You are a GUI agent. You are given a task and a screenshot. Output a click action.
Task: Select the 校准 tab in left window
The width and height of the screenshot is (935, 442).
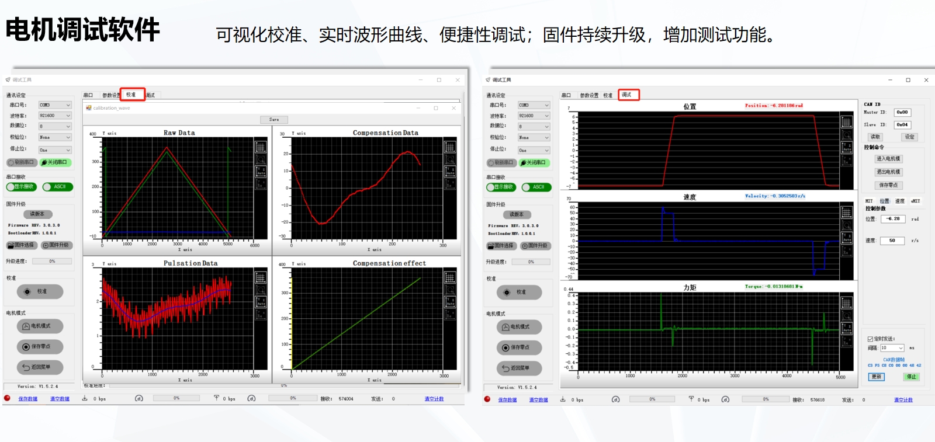coord(132,95)
